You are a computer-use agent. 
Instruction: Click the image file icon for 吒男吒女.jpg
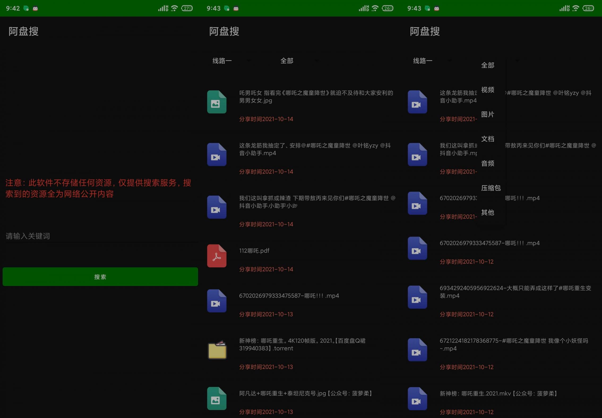click(217, 102)
